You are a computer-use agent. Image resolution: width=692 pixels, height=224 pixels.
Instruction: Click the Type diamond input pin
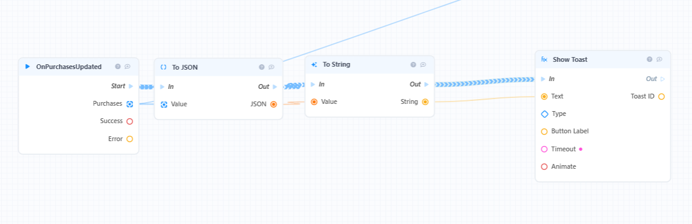point(545,114)
